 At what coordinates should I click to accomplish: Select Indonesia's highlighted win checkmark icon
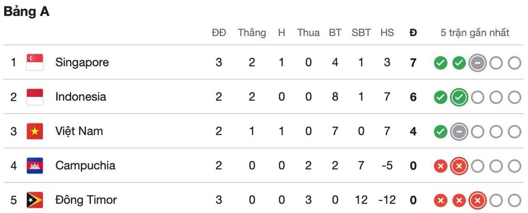pos(459,97)
